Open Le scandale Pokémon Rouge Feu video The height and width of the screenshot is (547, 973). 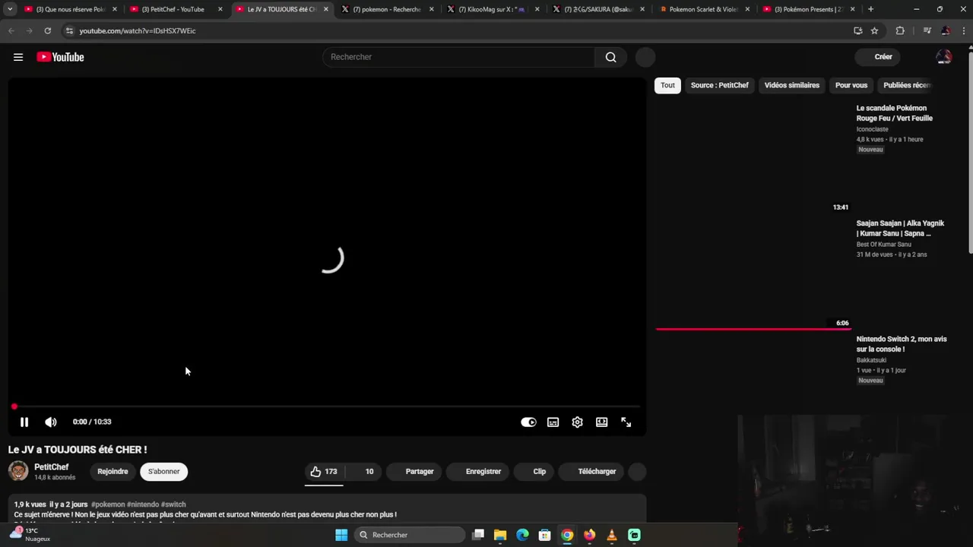895,113
